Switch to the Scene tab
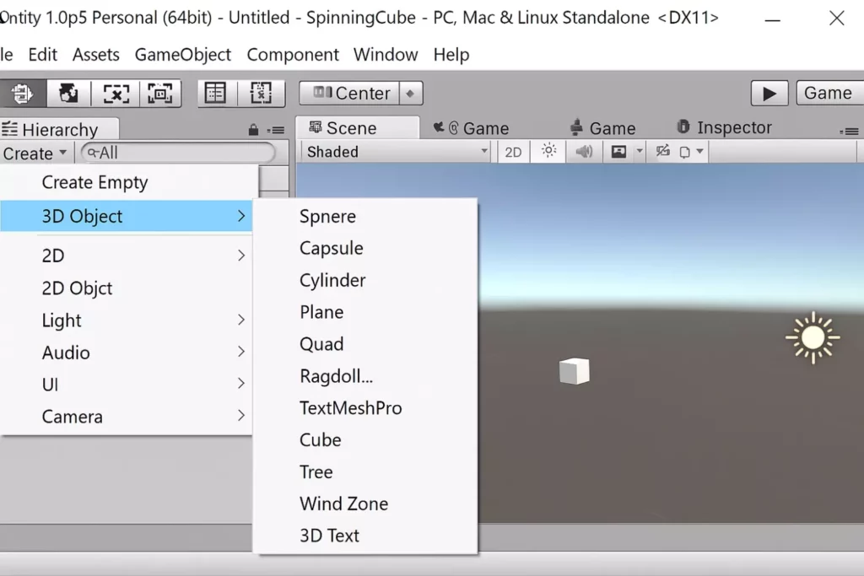 357,127
